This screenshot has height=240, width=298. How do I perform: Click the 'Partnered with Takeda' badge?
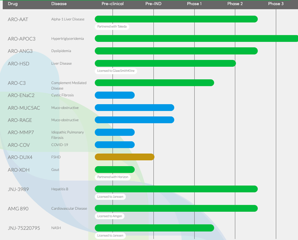pyautogui.click(x=113, y=26)
